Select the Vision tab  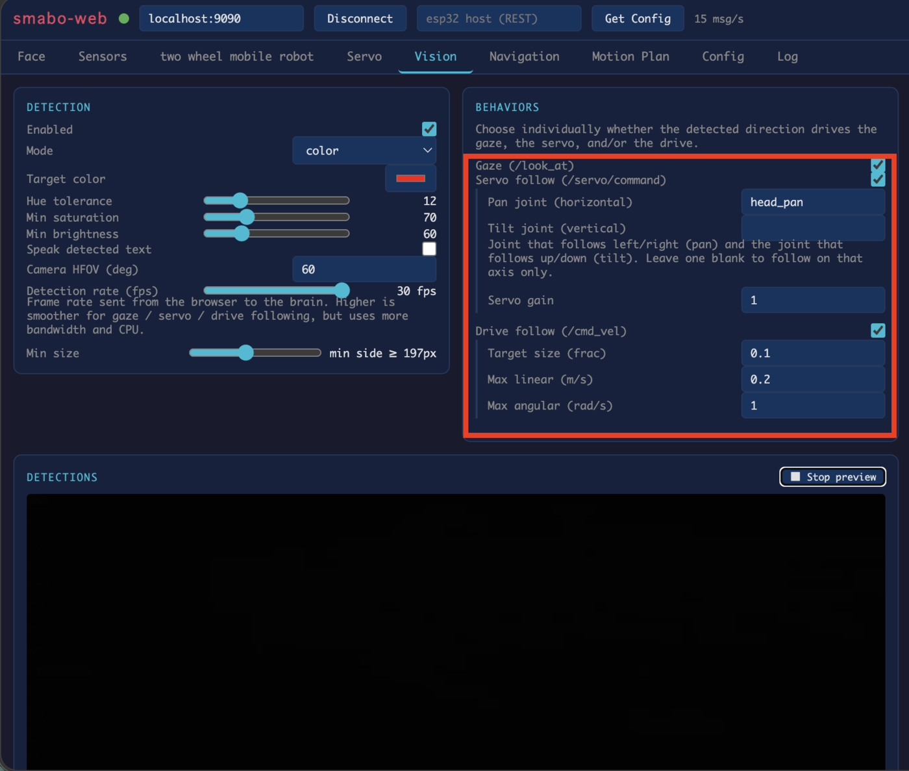coord(436,56)
